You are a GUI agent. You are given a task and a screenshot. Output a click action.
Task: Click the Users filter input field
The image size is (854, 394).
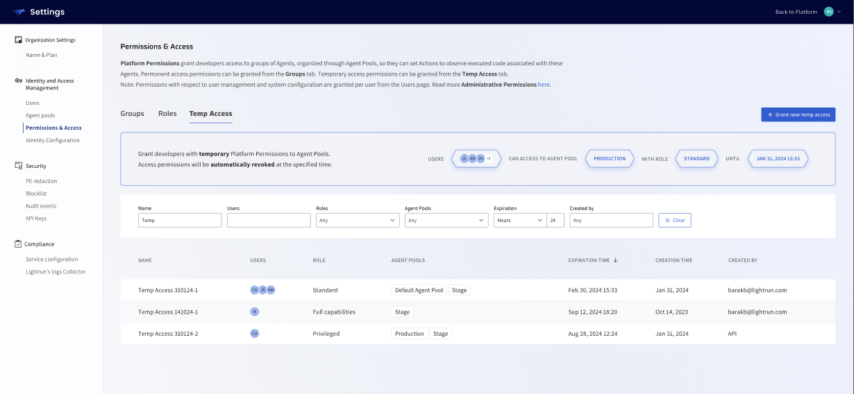268,220
